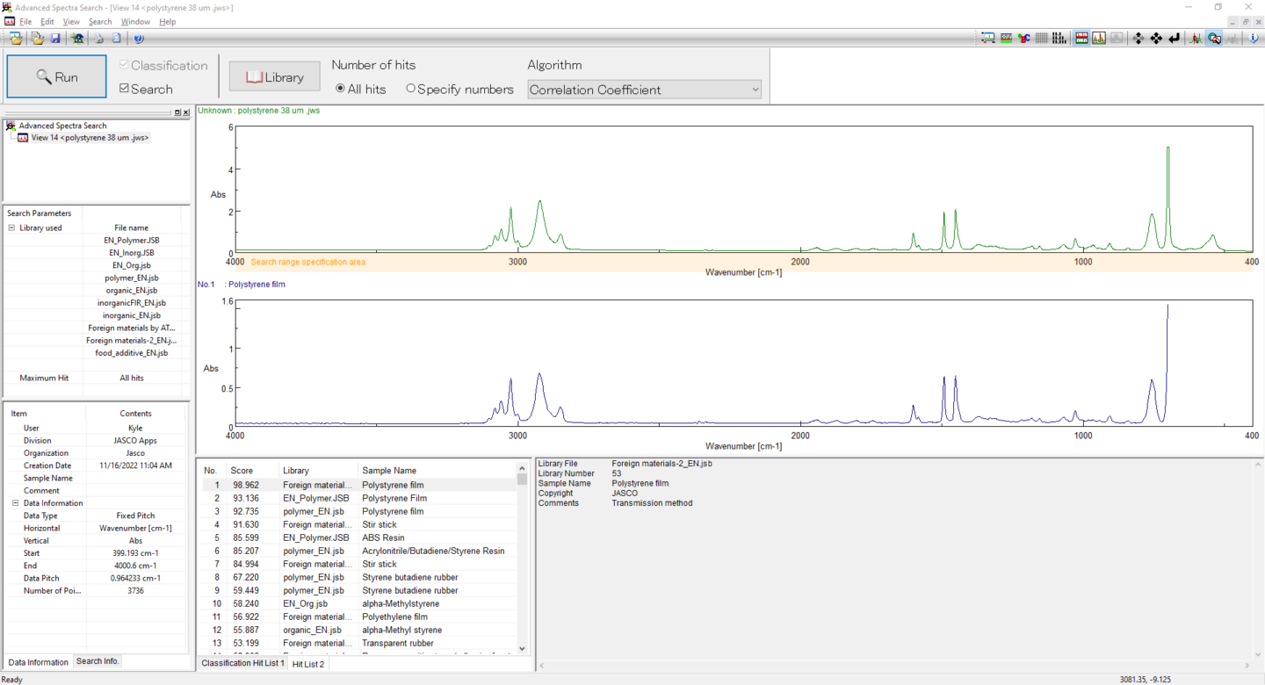This screenshot has width=1265, height=685.
Task: Enable the Classification checkbox
Action: click(124, 65)
